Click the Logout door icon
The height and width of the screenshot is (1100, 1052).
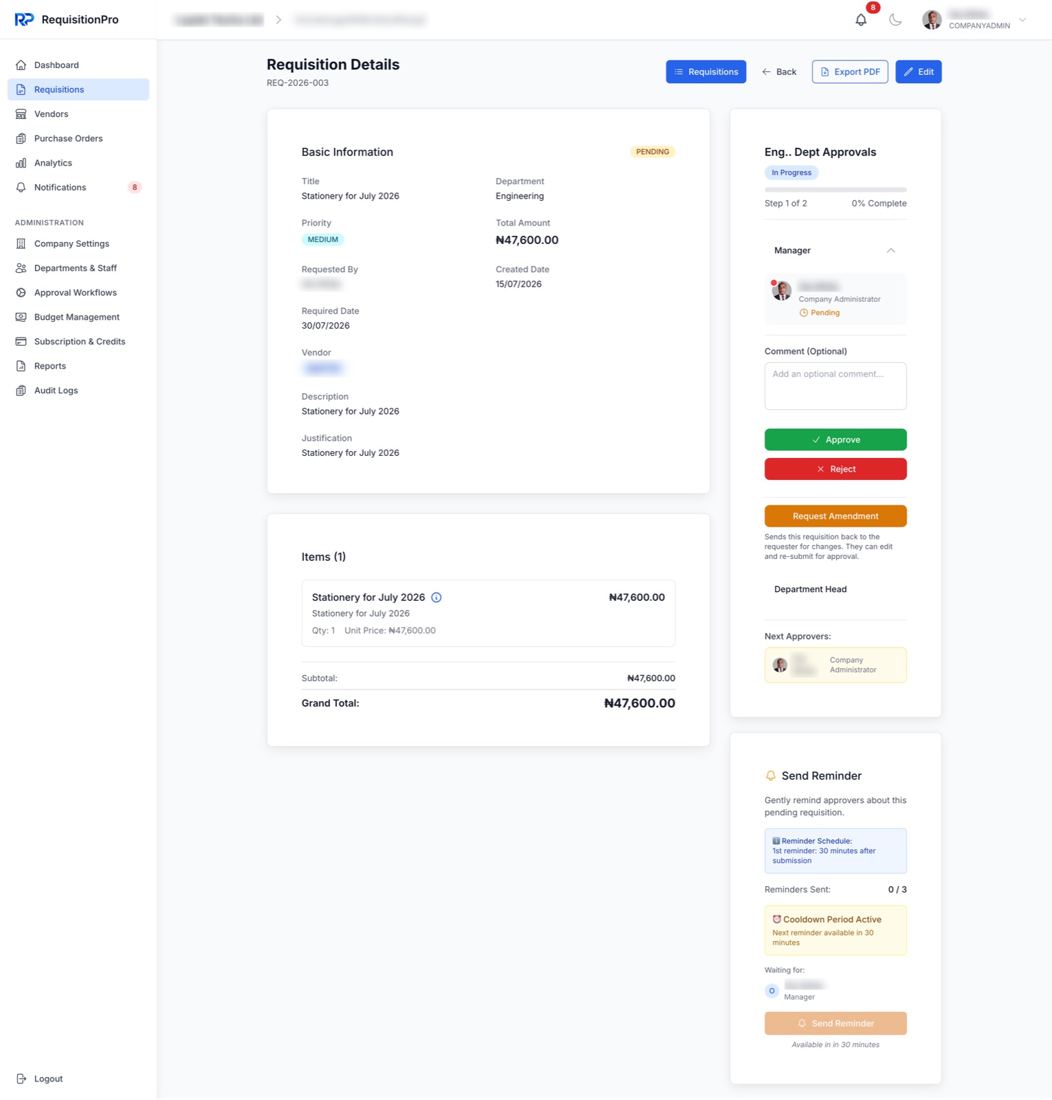[x=21, y=1079]
